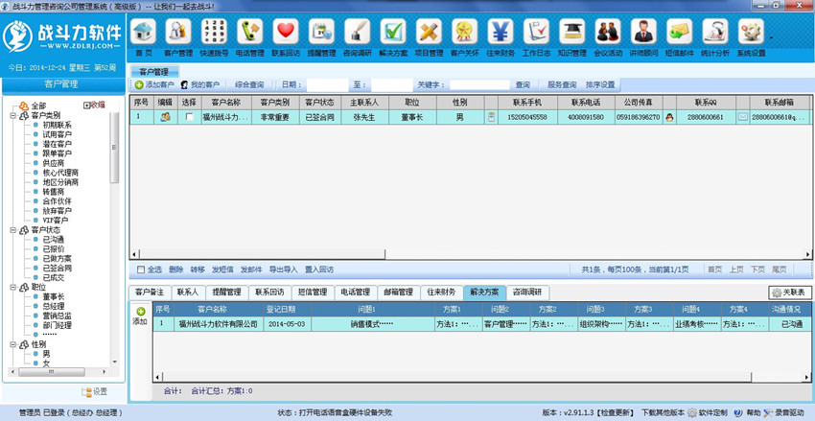815x421 pixels.
Task: Open 咨询调研 icon
Action: pos(357,32)
